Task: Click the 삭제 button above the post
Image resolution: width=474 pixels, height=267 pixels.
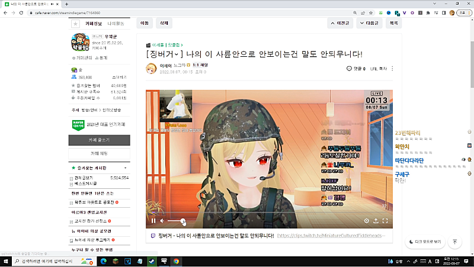Action: tap(164, 23)
